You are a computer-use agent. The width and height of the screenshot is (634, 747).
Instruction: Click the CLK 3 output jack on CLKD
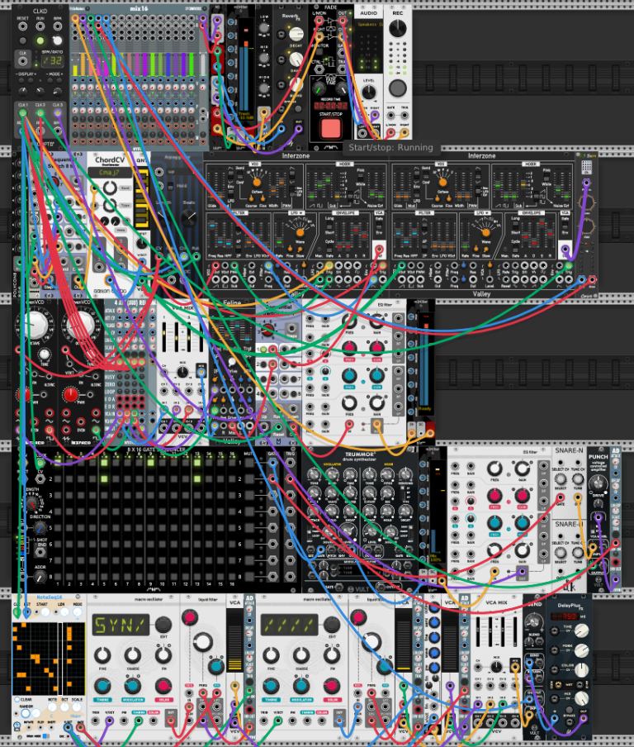point(58,113)
